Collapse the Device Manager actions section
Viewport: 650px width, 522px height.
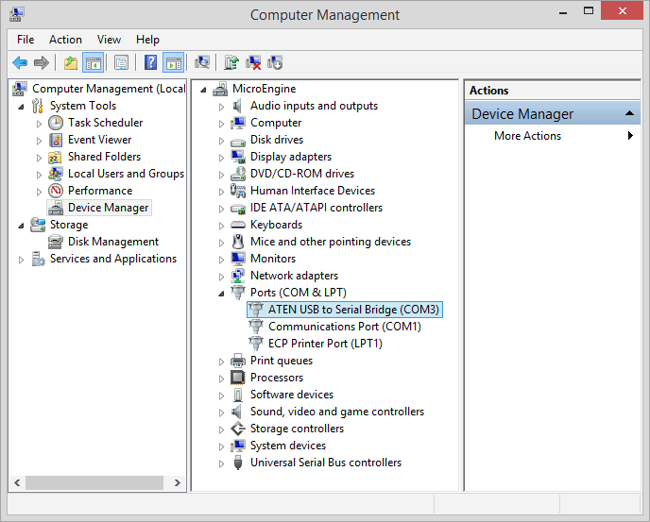[629, 114]
